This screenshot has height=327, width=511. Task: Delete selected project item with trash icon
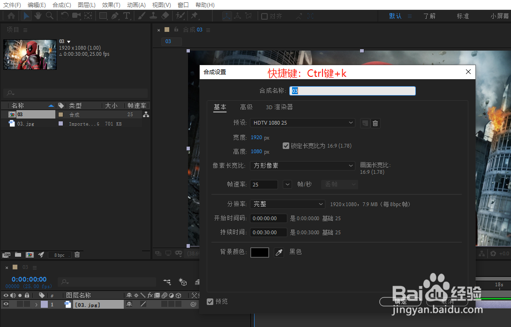77,255
